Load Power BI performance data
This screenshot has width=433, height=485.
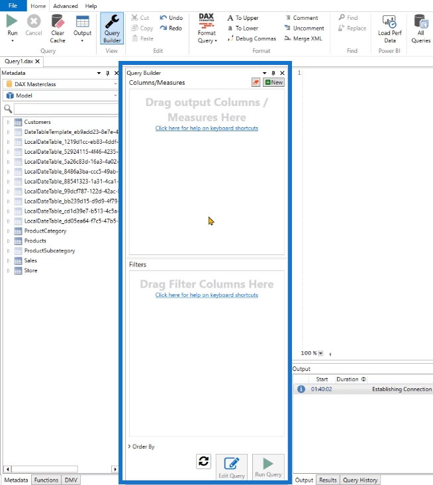(389, 28)
